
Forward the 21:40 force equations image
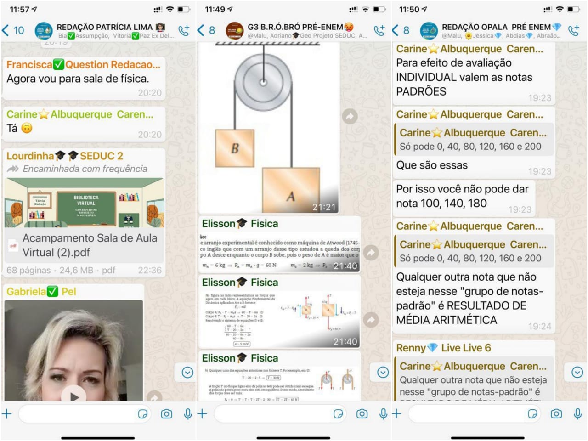click(371, 320)
